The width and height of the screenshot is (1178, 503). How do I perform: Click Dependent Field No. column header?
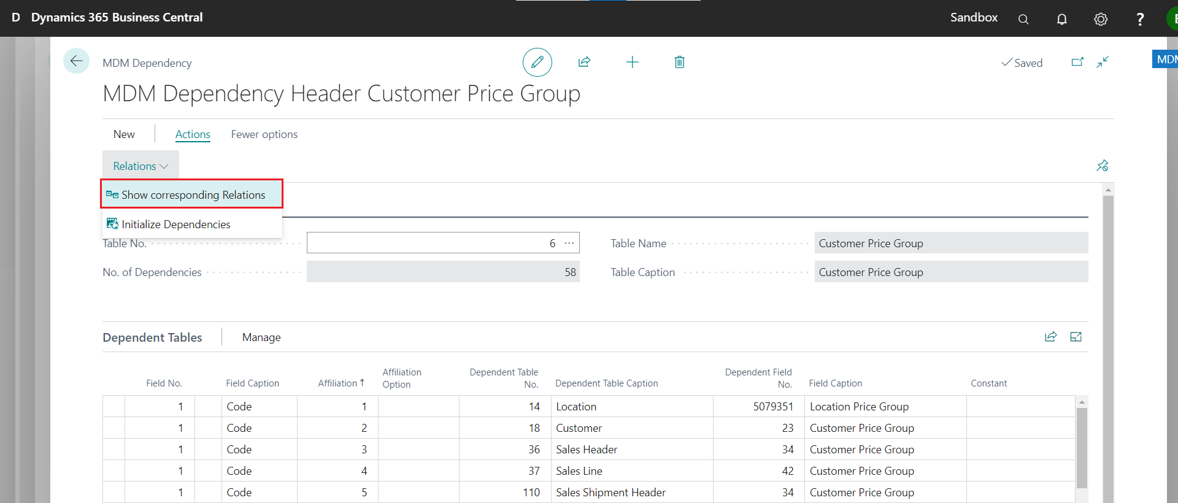point(758,378)
